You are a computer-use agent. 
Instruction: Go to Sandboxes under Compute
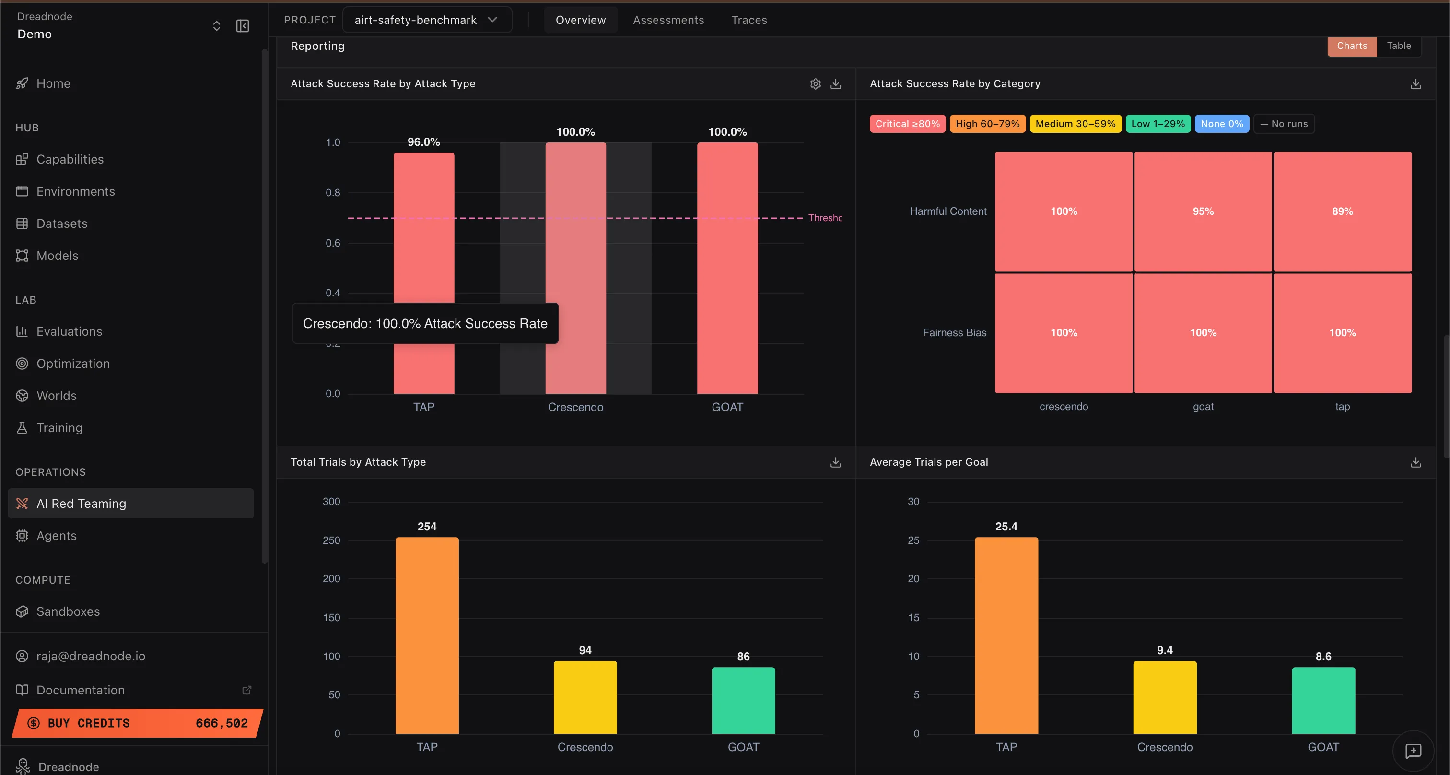pyautogui.click(x=68, y=611)
